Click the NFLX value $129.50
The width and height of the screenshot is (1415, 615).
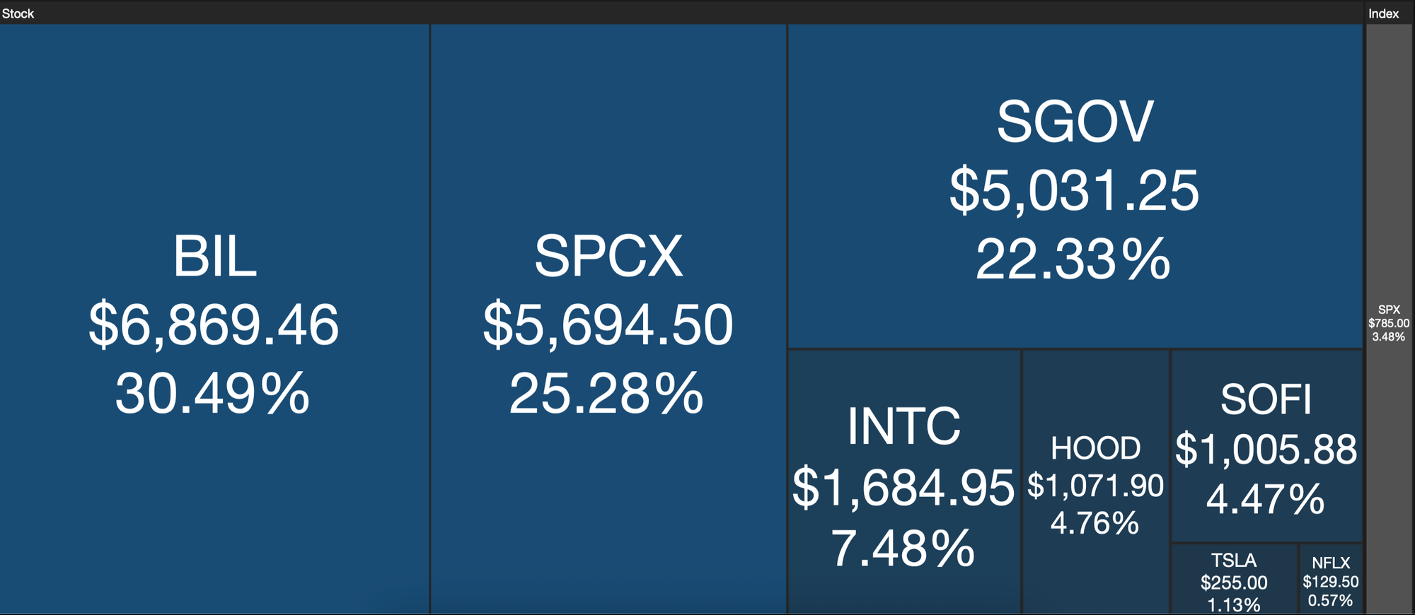tap(1331, 582)
